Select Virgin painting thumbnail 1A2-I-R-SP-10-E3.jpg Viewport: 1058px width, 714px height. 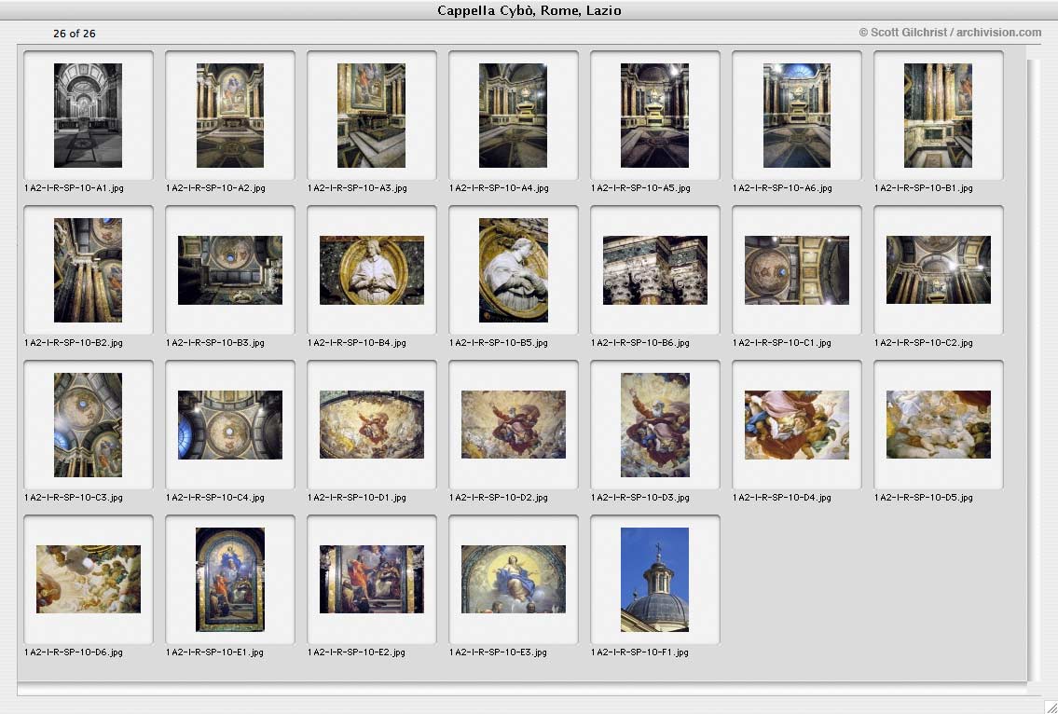(514, 579)
